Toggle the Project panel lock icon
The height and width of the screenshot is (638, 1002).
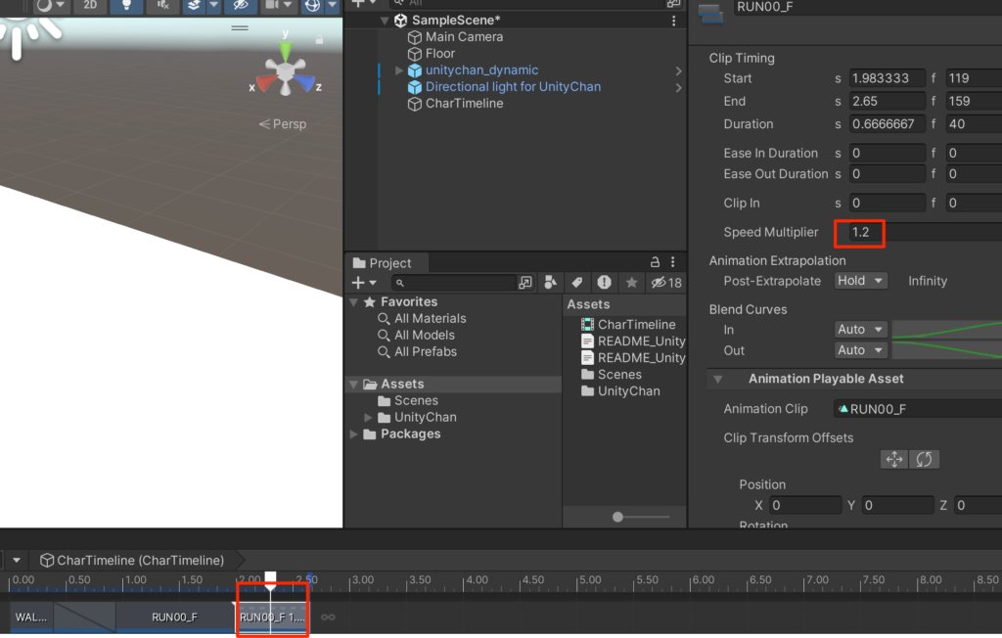click(x=655, y=262)
